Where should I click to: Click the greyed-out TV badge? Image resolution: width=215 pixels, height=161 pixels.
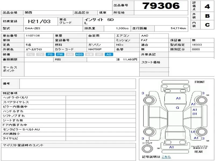click(x=40, y=54)
